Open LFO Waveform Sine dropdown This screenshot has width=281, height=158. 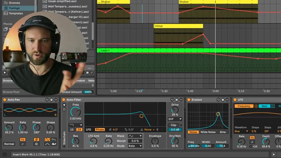pyautogui.click(x=241, y=131)
